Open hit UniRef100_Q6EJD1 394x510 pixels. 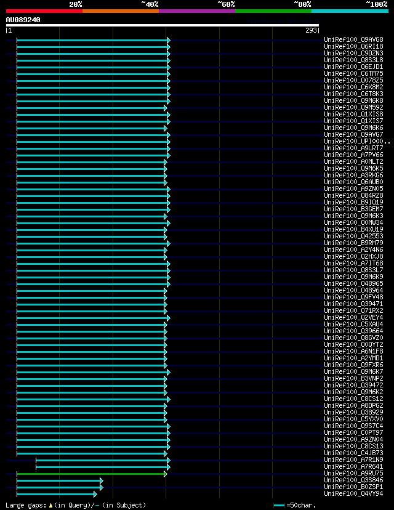354,67
